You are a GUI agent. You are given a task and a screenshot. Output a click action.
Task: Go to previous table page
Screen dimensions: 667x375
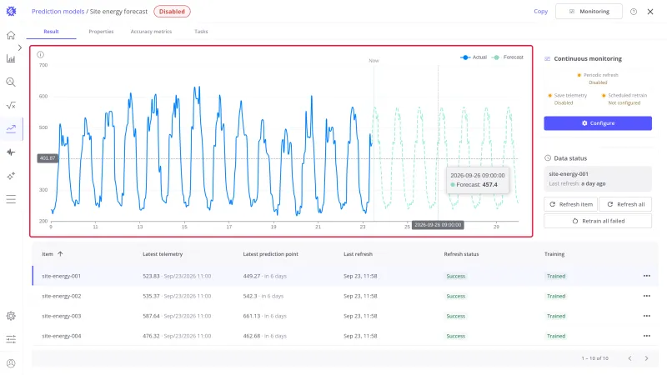point(630,358)
